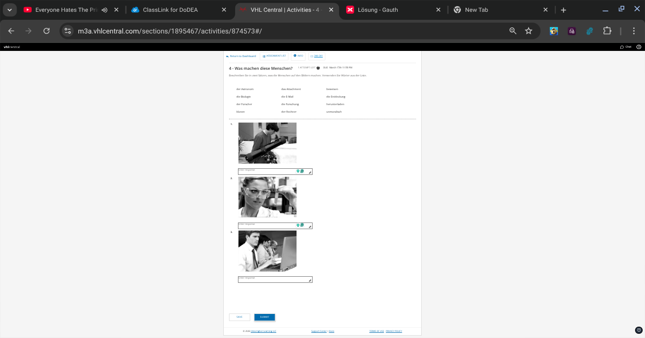The width and height of the screenshot is (645, 338).
Task: Open a new browser tab
Action: pyautogui.click(x=563, y=10)
